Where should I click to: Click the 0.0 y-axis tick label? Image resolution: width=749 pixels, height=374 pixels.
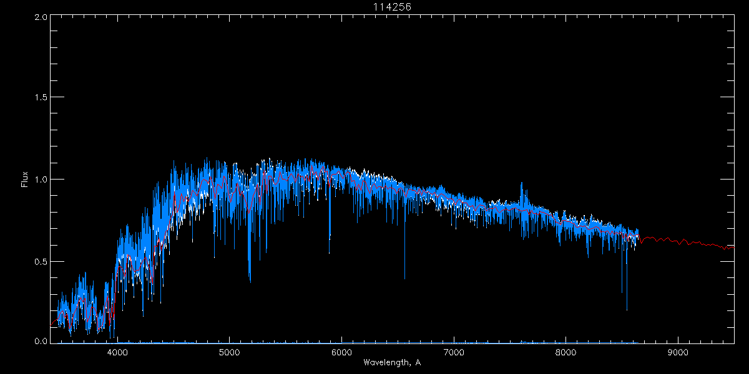(41, 341)
